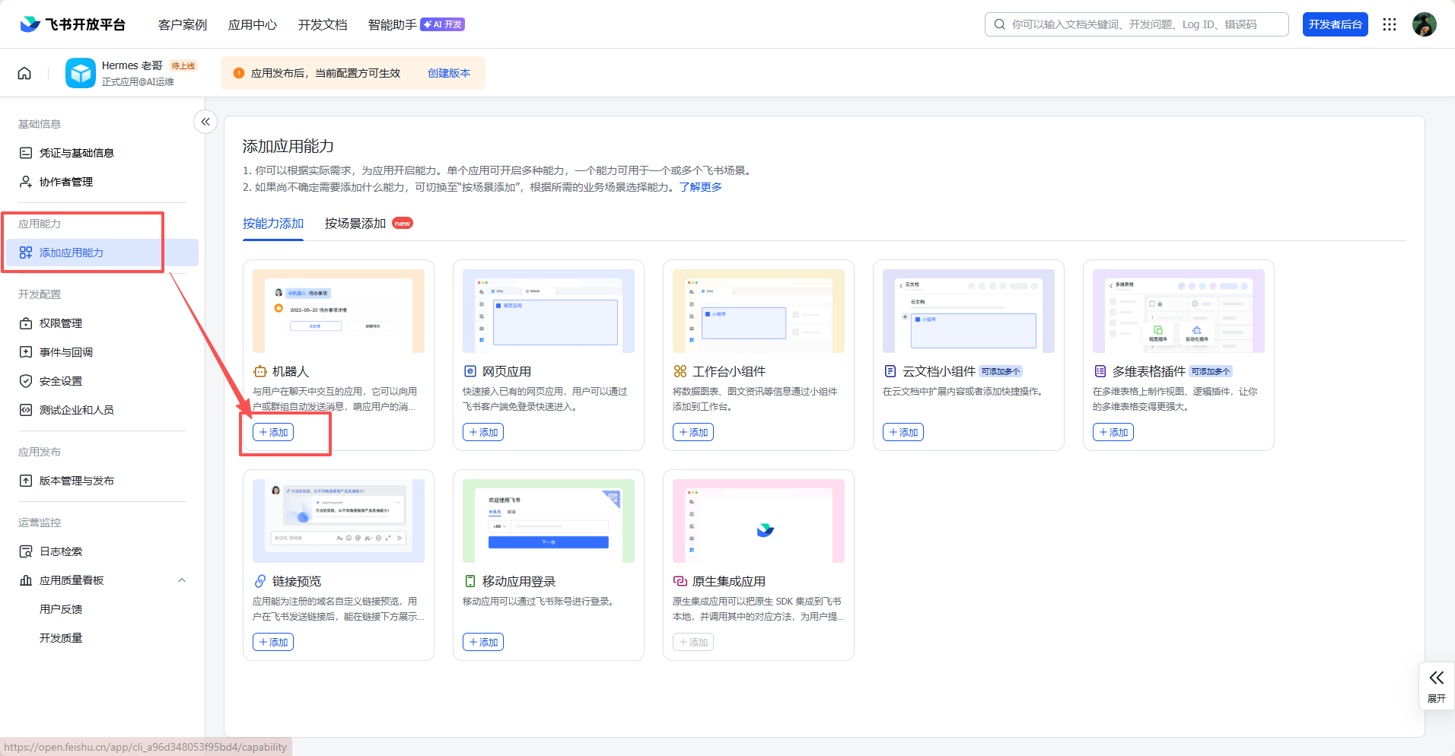The width and height of the screenshot is (1455, 756).
Task: Collapse the 应用质量看板 section chevron
Action: 182,580
